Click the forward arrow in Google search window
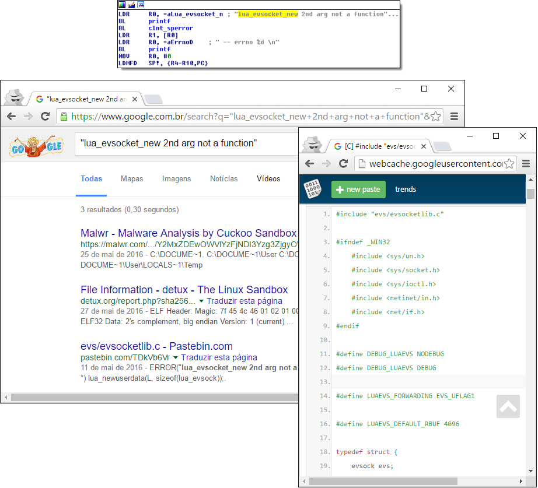Image resolution: width=538 pixels, height=488 pixels. (x=28, y=116)
